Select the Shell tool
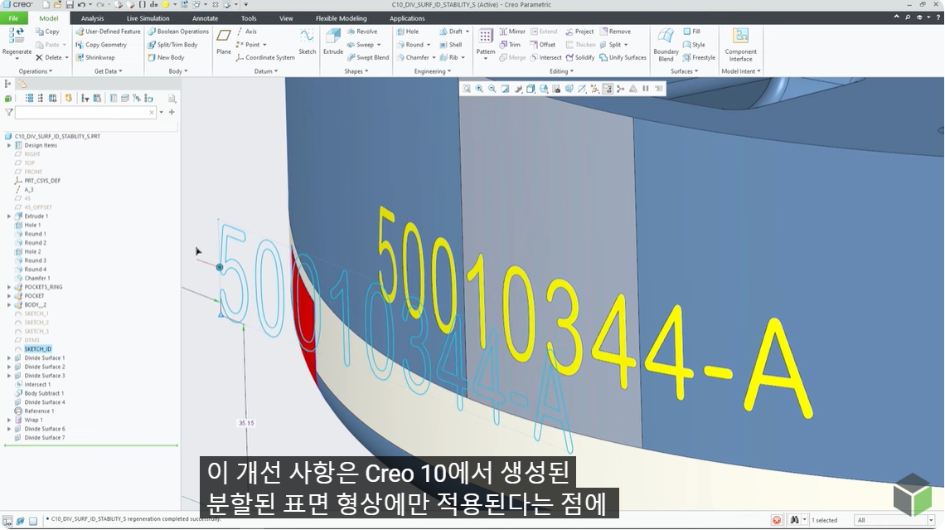The width and height of the screenshot is (945, 530). point(451,45)
